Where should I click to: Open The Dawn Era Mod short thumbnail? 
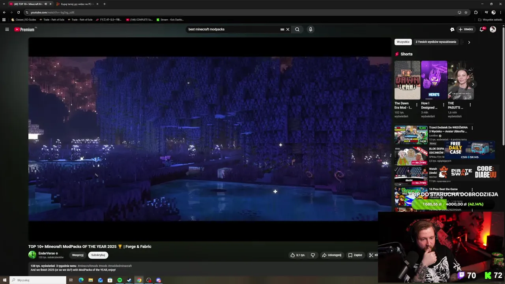[x=407, y=80]
